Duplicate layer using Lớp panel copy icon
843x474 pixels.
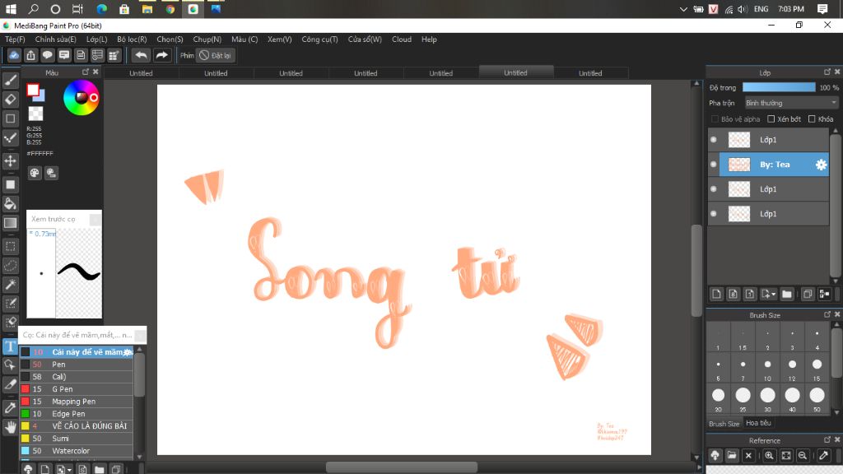click(807, 294)
